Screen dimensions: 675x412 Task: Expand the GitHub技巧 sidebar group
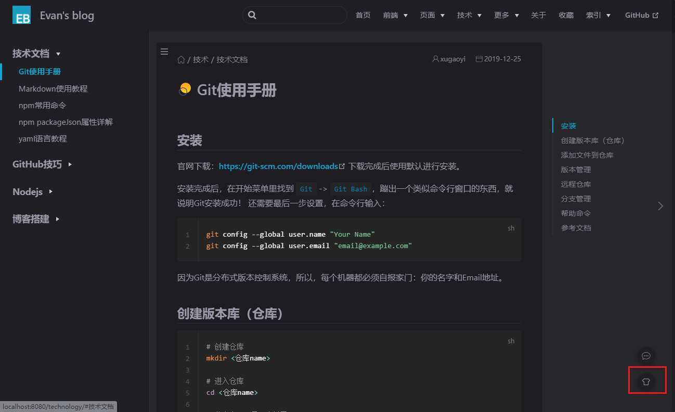pyautogui.click(x=42, y=164)
